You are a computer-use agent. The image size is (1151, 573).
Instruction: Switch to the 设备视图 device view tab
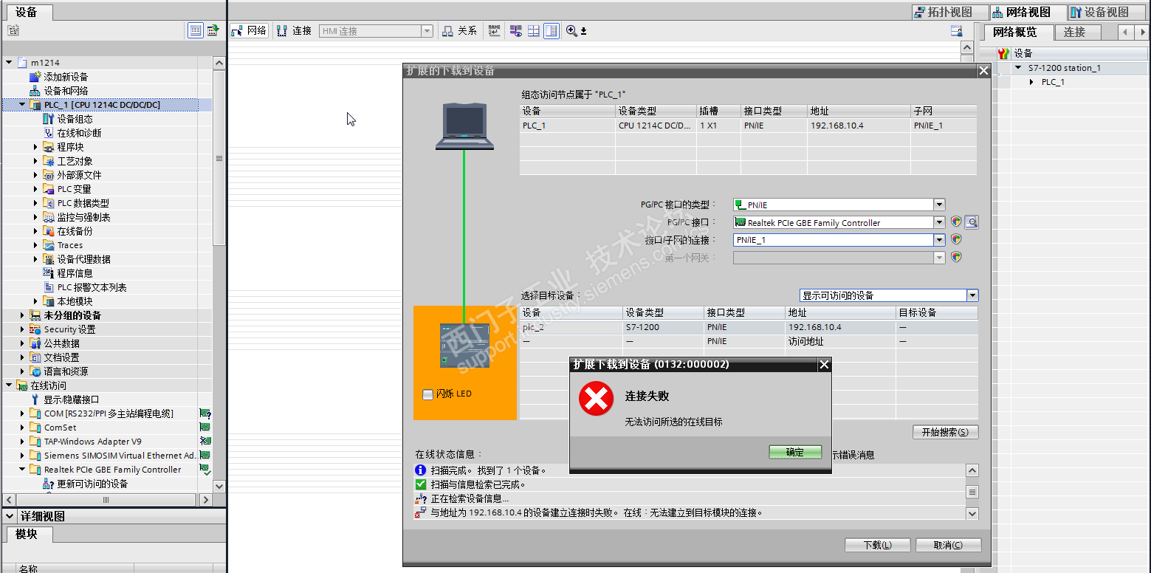point(1108,12)
